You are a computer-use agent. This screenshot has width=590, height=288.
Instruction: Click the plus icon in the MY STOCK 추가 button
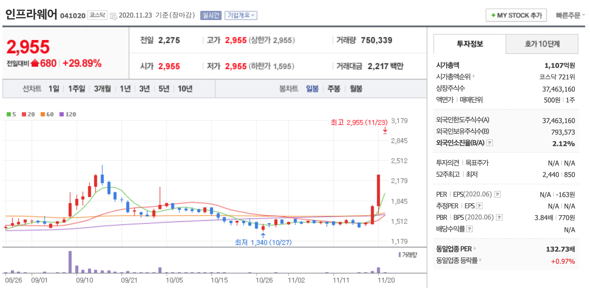click(x=493, y=15)
